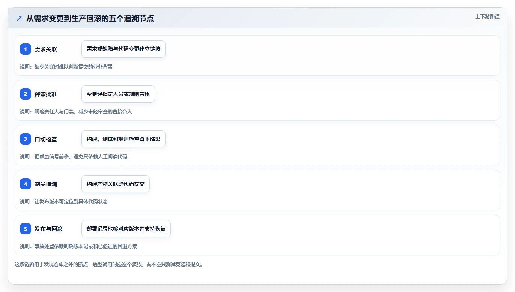Click the 制品追溯 step label
Viewport: 515px width, 292px height.
(x=46, y=184)
